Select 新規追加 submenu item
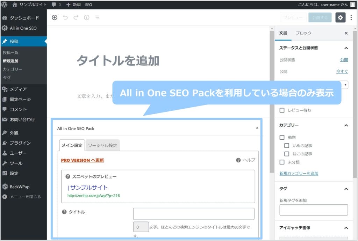 tap(10, 61)
